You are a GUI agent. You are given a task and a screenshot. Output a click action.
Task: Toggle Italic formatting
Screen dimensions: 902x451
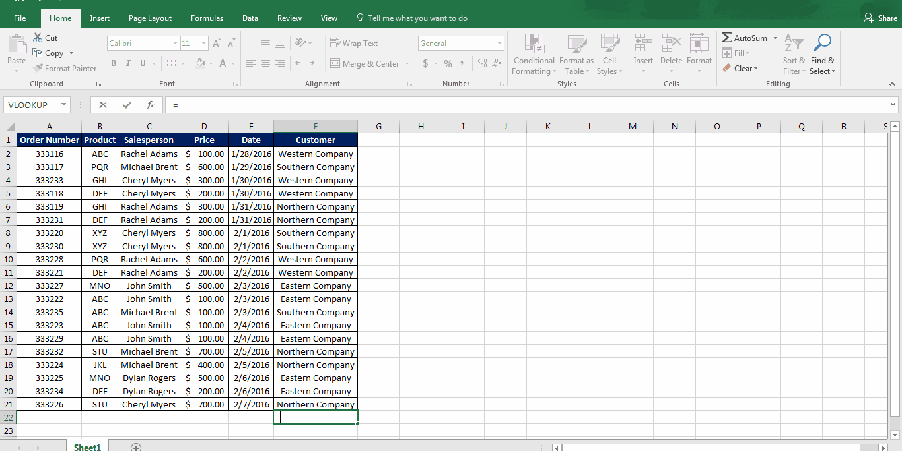tap(128, 63)
